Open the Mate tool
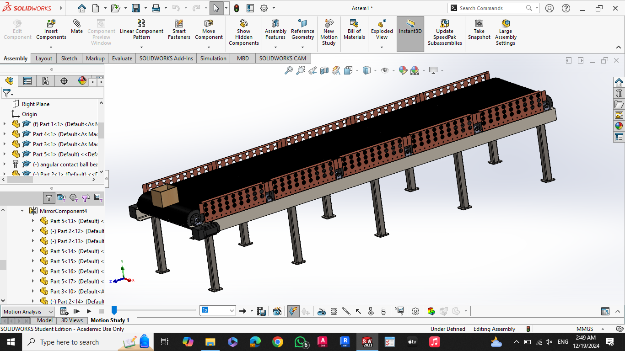Image resolution: width=625 pixels, height=351 pixels. pyautogui.click(x=76, y=27)
